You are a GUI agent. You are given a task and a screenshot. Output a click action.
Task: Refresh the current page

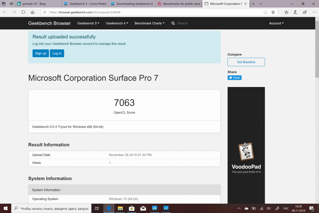pyautogui.click(x=23, y=12)
